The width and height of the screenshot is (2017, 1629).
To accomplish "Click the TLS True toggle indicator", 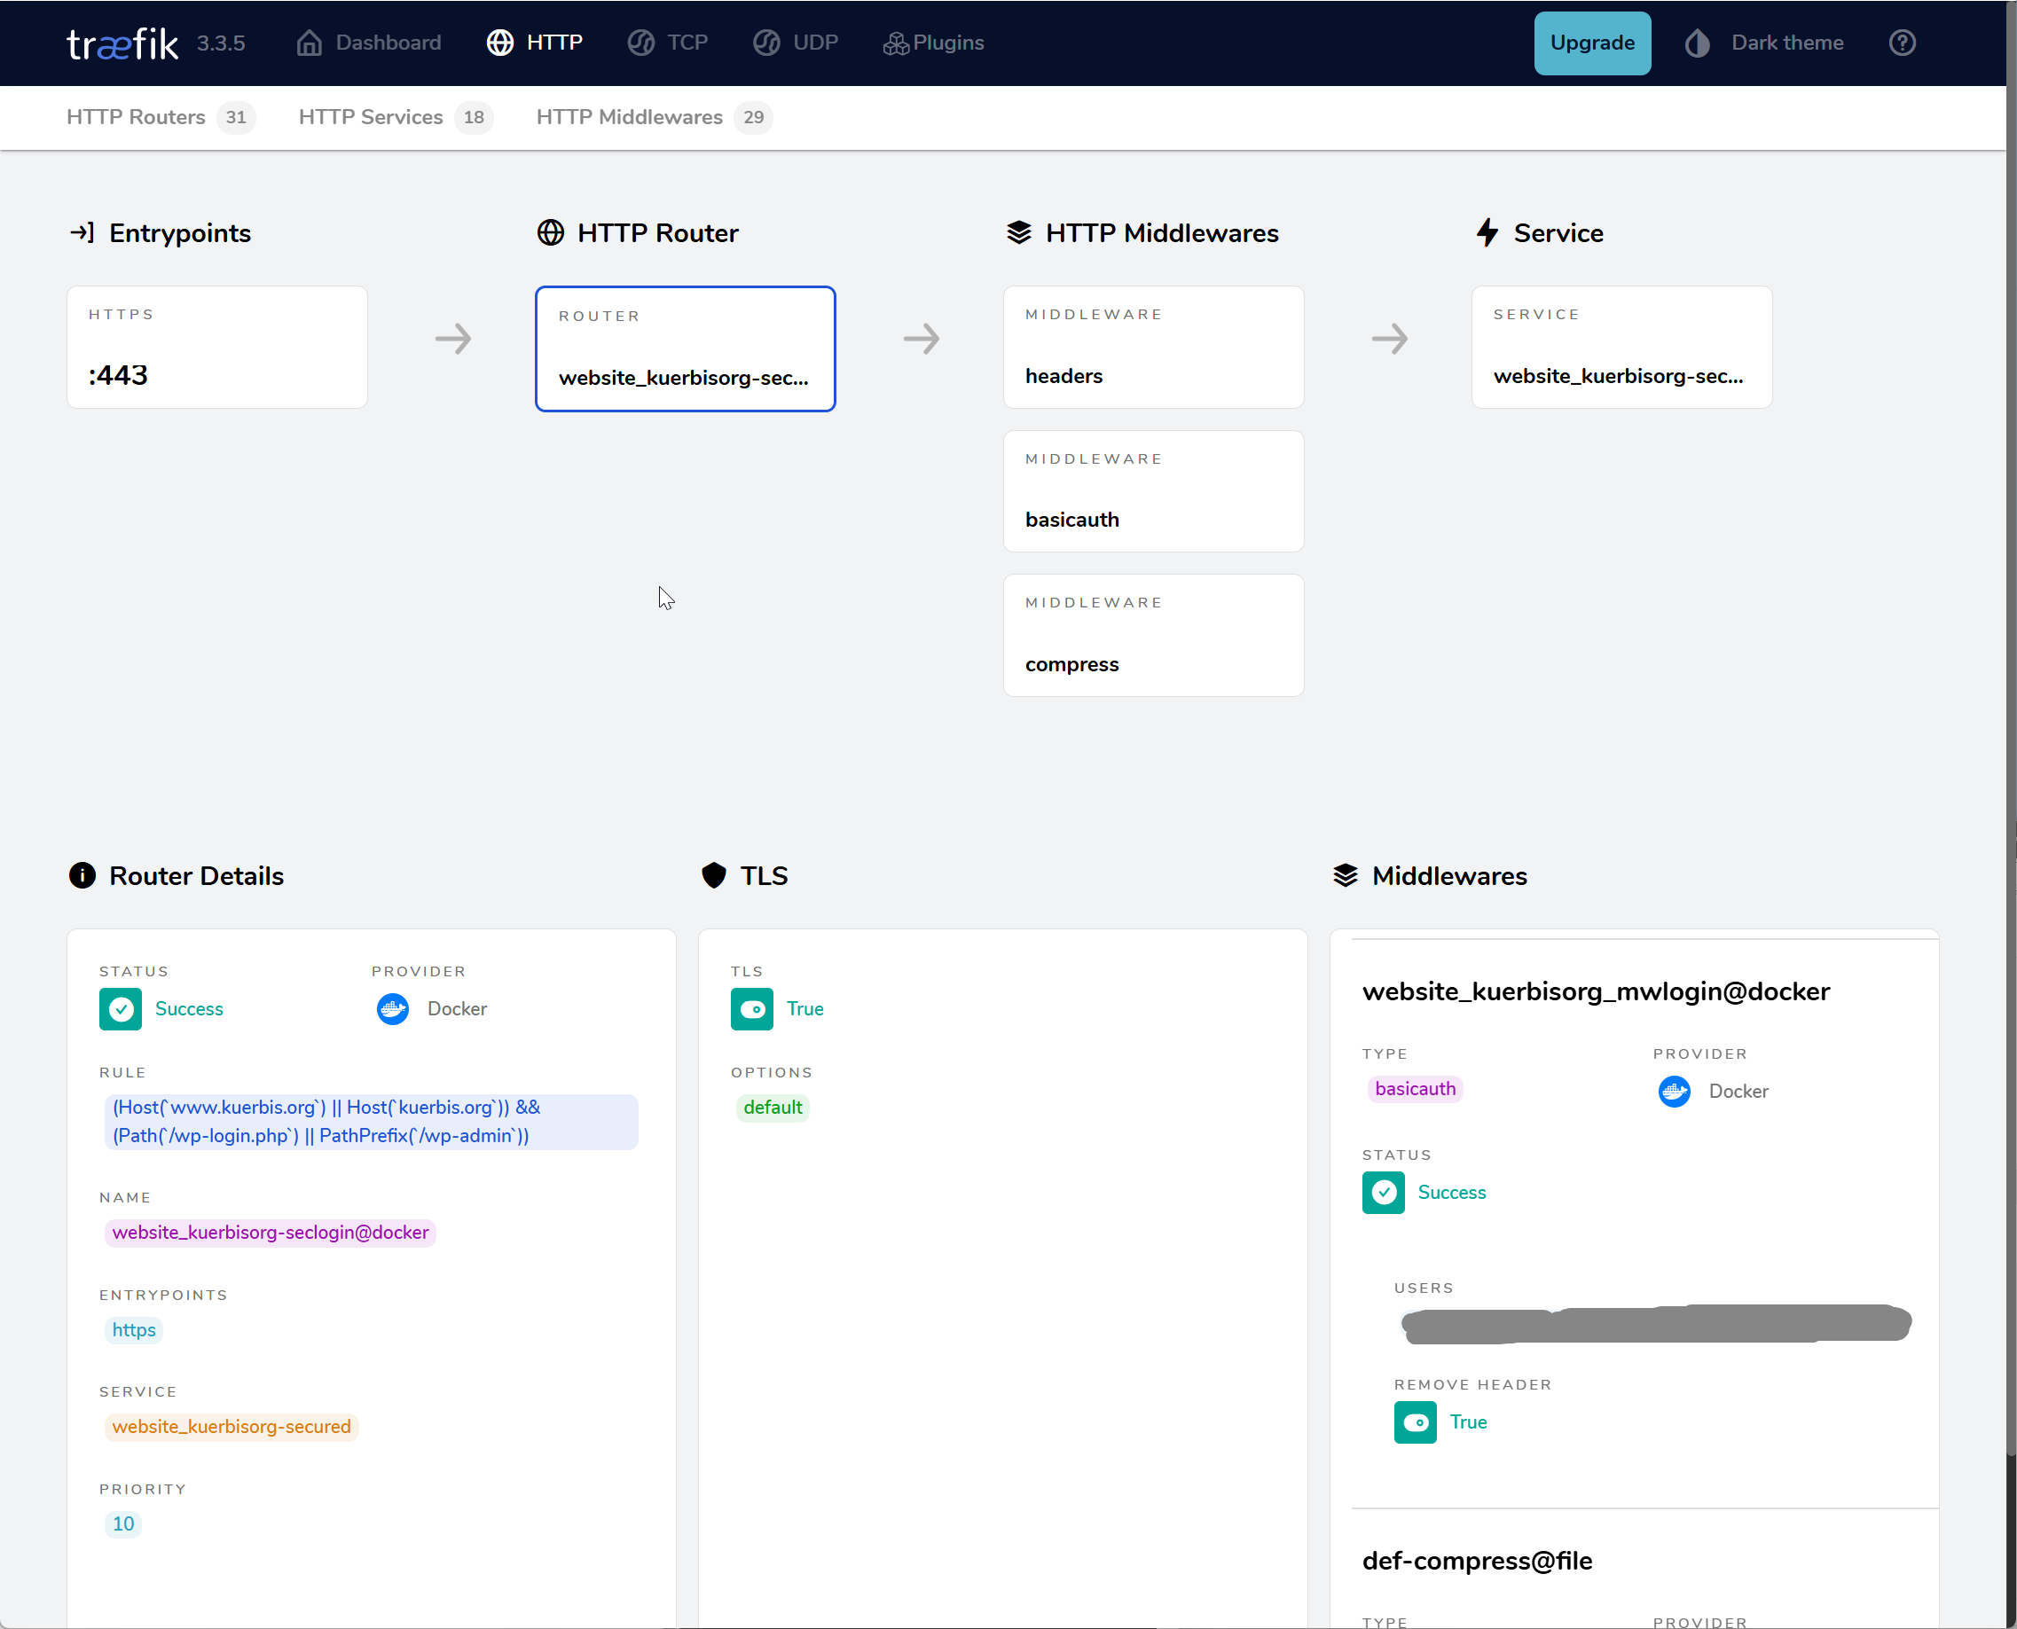I will tap(752, 1010).
